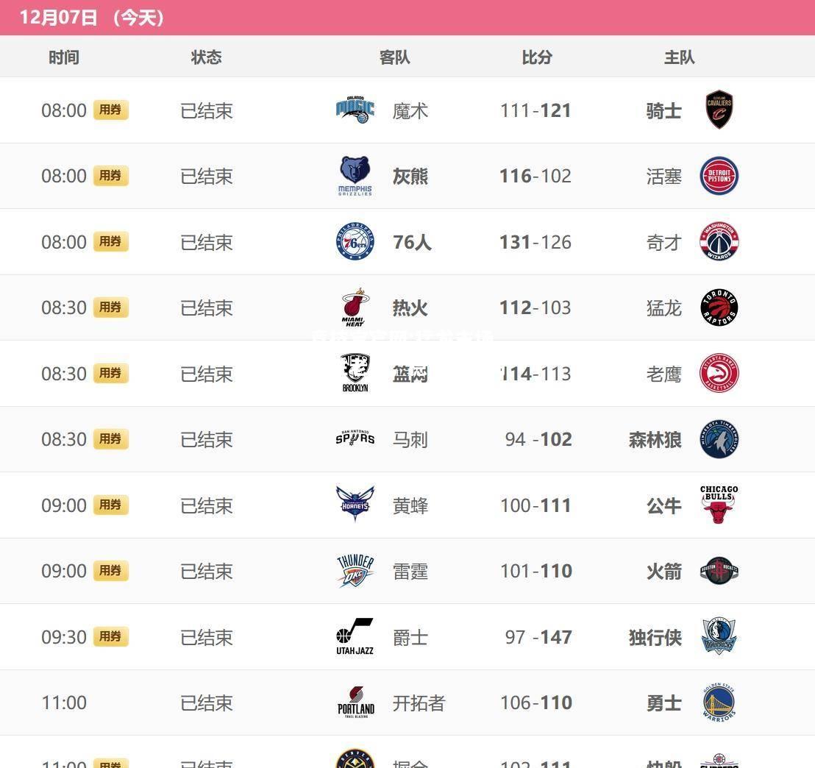Image resolution: width=815 pixels, height=768 pixels.
Task: Click the 比分 column header
Action: (537, 57)
